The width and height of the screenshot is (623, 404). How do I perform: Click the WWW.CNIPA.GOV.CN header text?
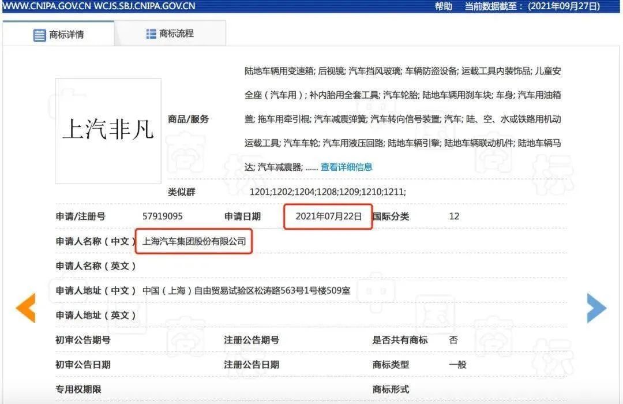pyautogui.click(x=47, y=6)
